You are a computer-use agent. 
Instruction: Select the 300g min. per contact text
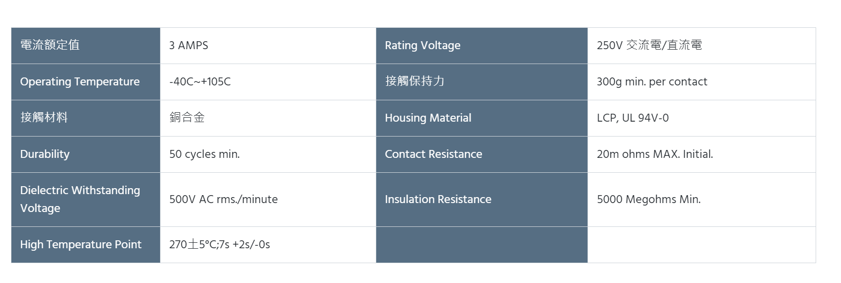pos(652,81)
